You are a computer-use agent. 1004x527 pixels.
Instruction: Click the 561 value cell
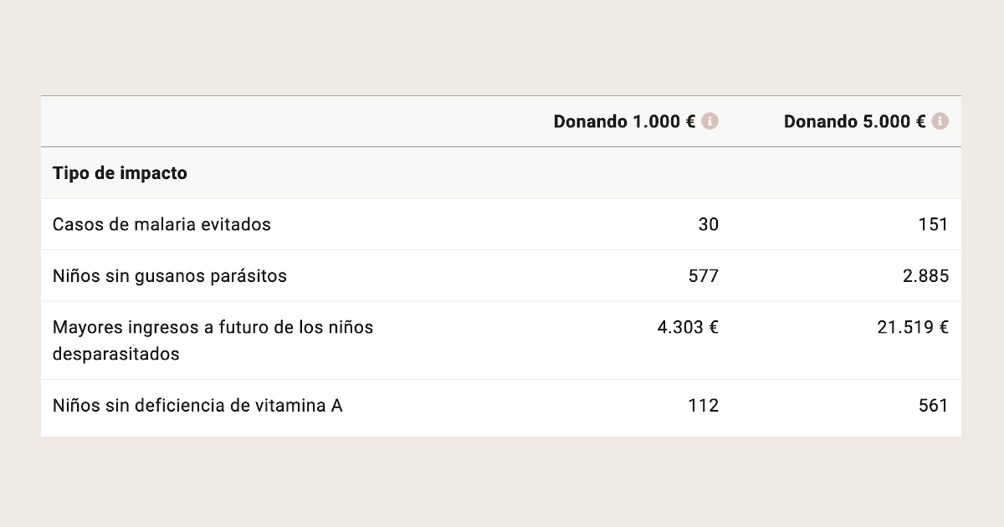coord(934,406)
